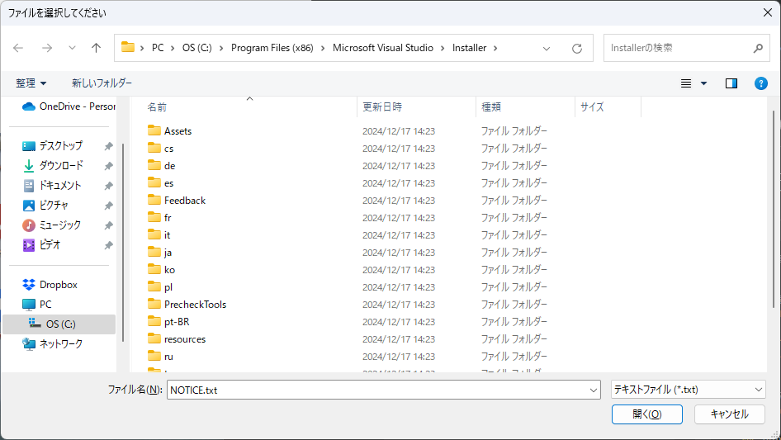Click the 開く(O) open button
Screen dimensions: 781x440
[647, 414]
